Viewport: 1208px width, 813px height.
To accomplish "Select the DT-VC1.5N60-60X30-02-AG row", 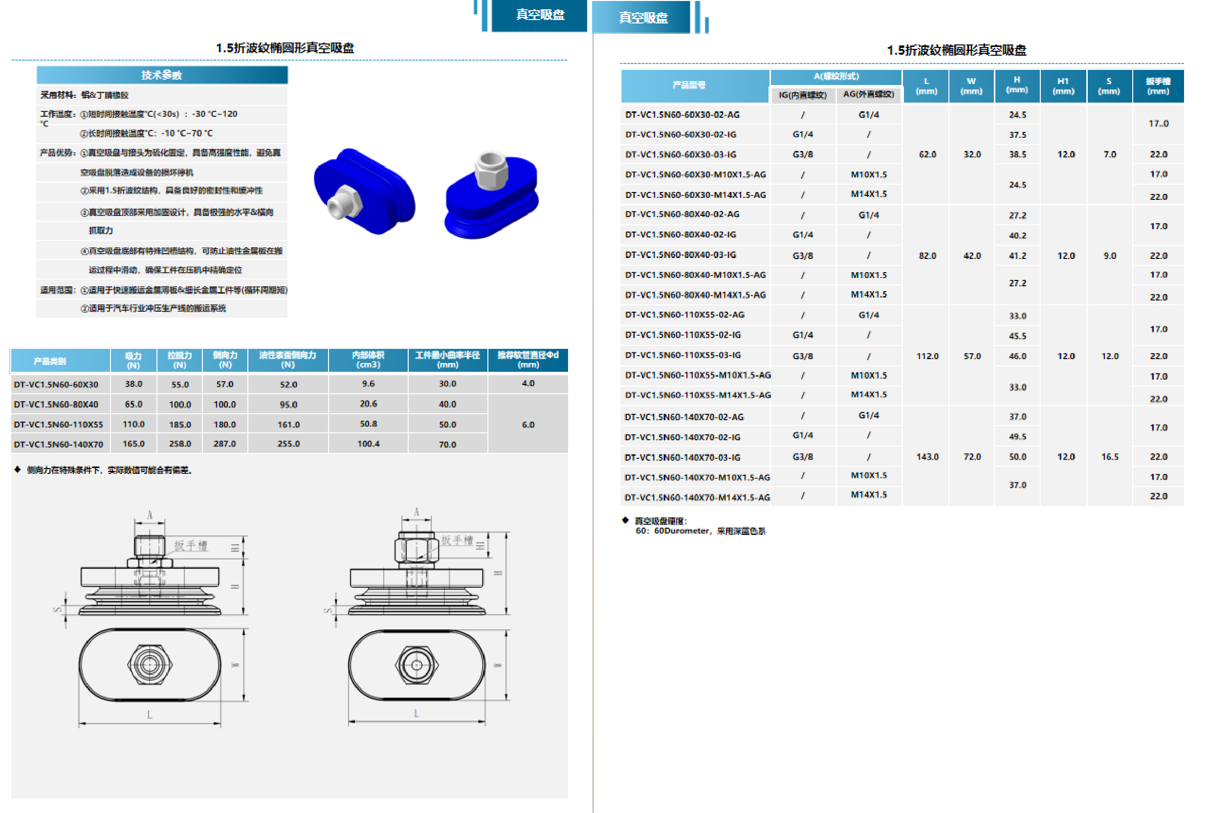I will click(681, 115).
